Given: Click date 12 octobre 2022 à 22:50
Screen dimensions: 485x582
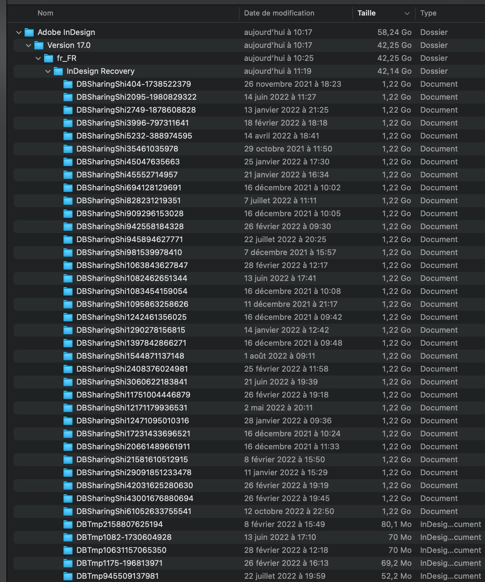Looking at the screenshot, I should pyautogui.click(x=289, y=511).
